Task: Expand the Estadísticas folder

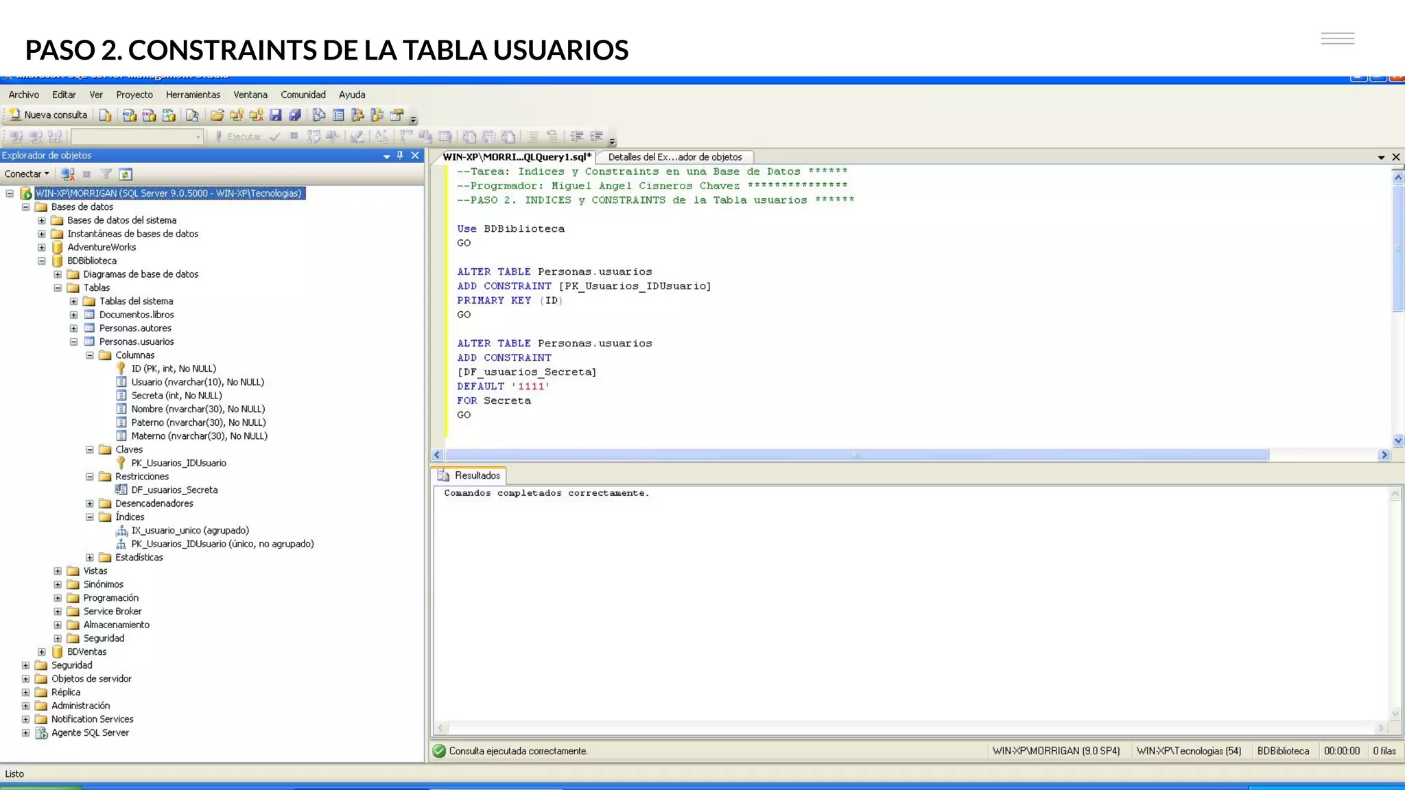Action: (90, 558)
